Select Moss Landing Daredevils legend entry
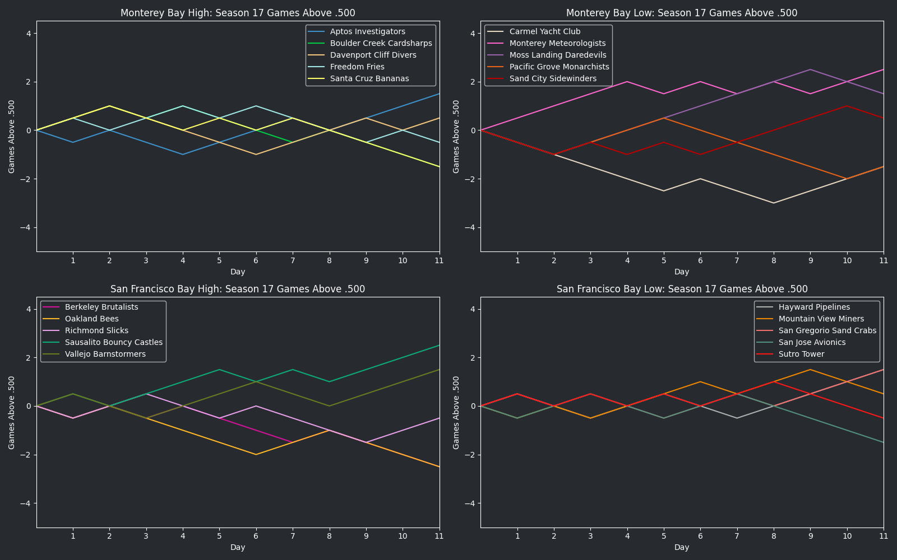Viewport: 897px width, 560px height. (x=557, y=55)
